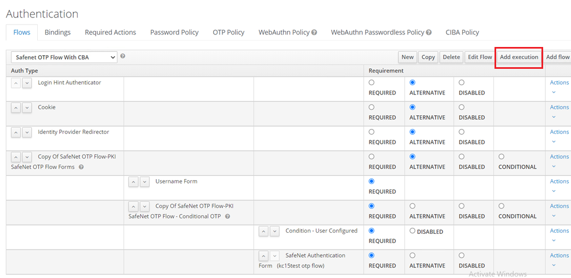Switch to the Bindings tab
Viewport: 571px width, 278px height.
tap(57, 32)
